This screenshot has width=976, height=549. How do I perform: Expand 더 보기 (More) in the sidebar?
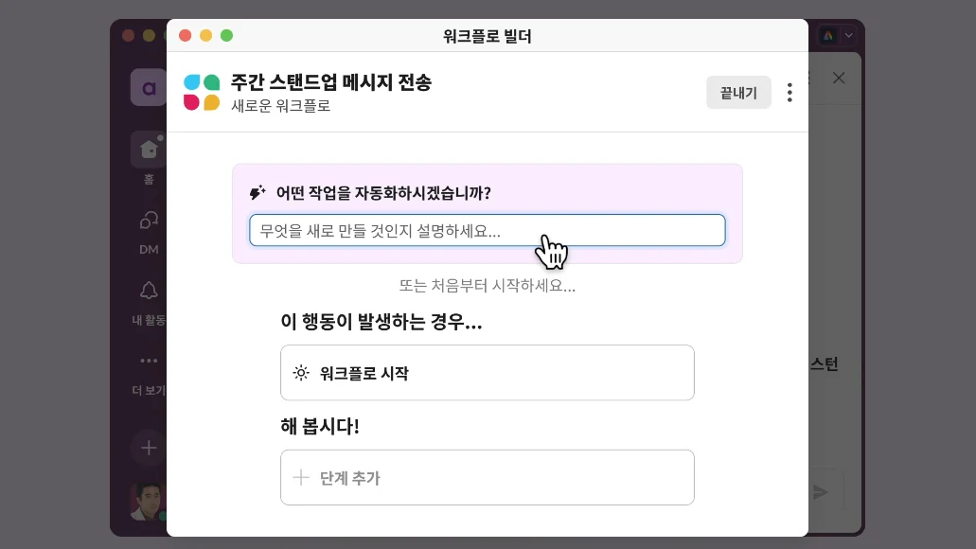pyautogui.click(x=149, y=361)
